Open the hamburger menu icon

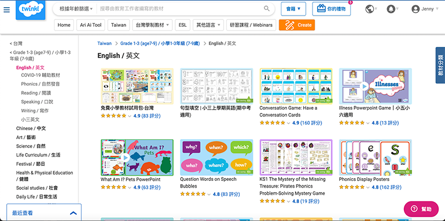click(7, 9)
